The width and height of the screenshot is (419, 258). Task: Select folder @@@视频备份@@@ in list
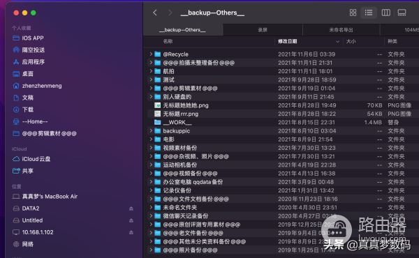[x=190, y=174]
